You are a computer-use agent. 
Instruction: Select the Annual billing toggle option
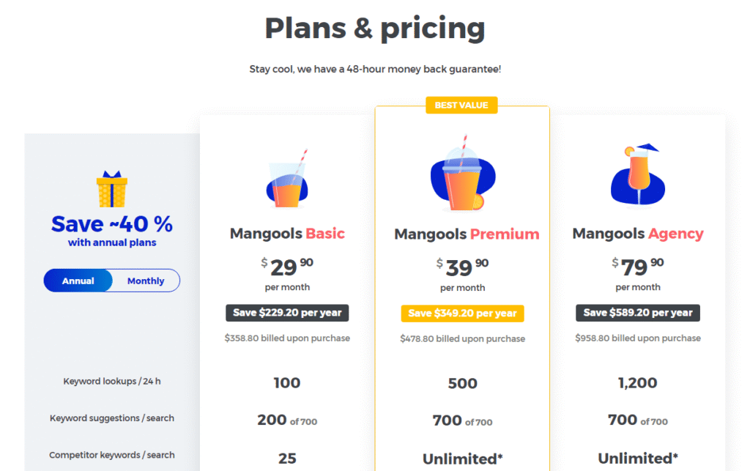78,281
